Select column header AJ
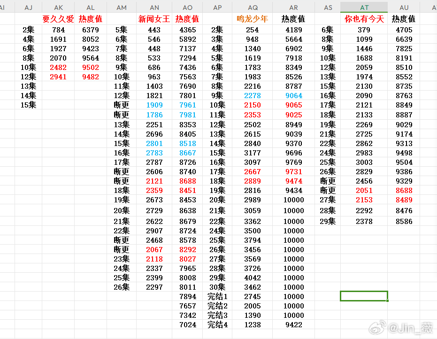437x339 pixels. [x=28, y=8]
